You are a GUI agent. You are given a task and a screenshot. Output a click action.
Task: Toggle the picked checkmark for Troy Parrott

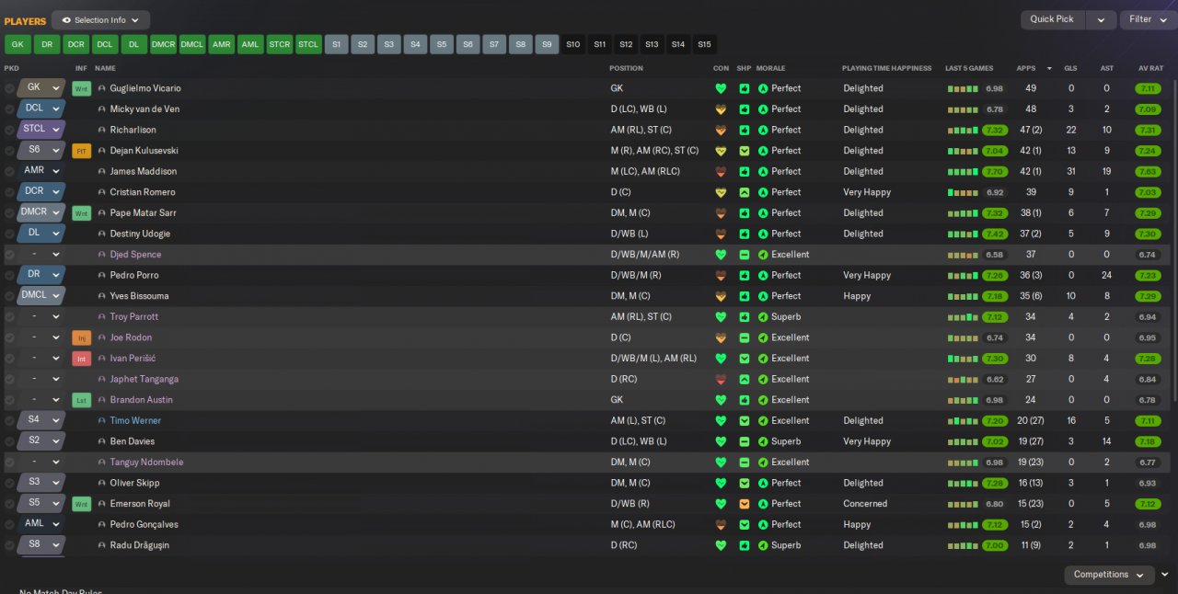[9, 317]
